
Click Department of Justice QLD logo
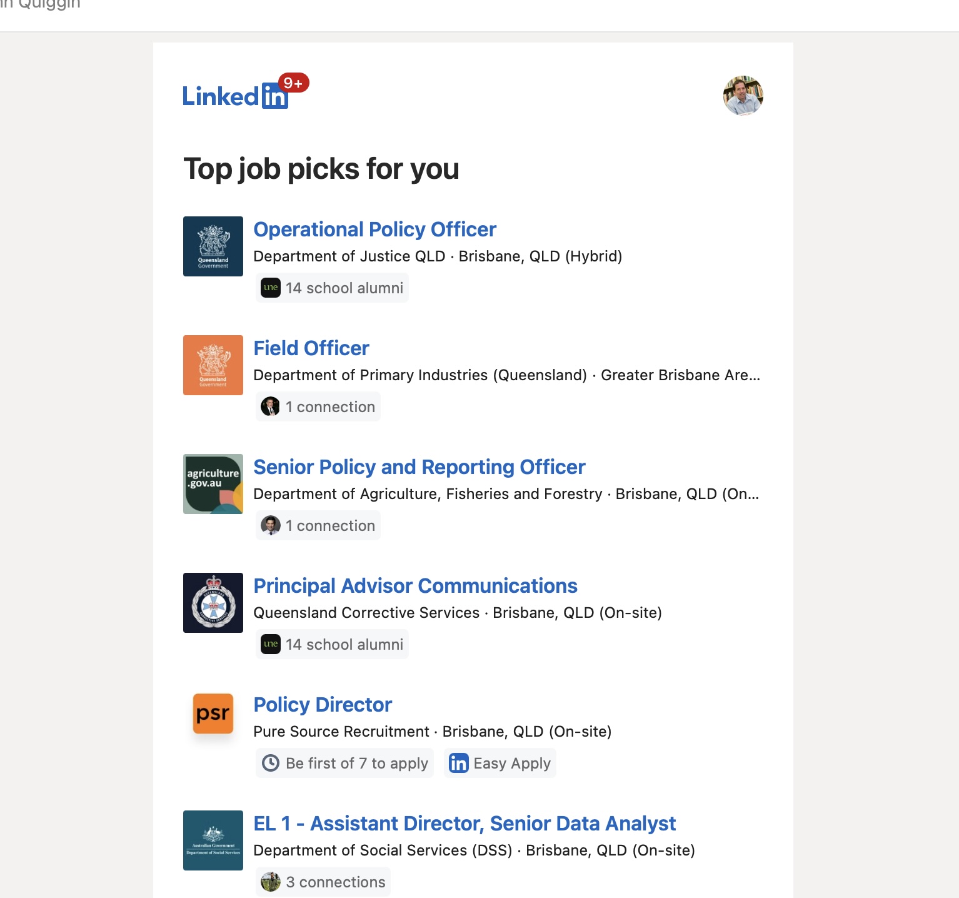(213, 246)
